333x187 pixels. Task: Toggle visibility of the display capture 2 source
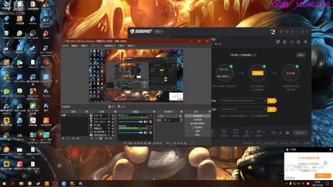[109, 132]
